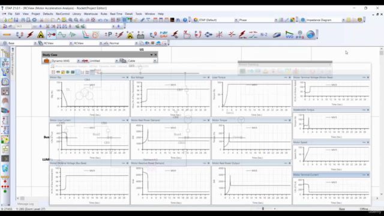Screen dimensions: 384x216
Task: Click the 34.5 kV value field
Action: click(23, 26)
